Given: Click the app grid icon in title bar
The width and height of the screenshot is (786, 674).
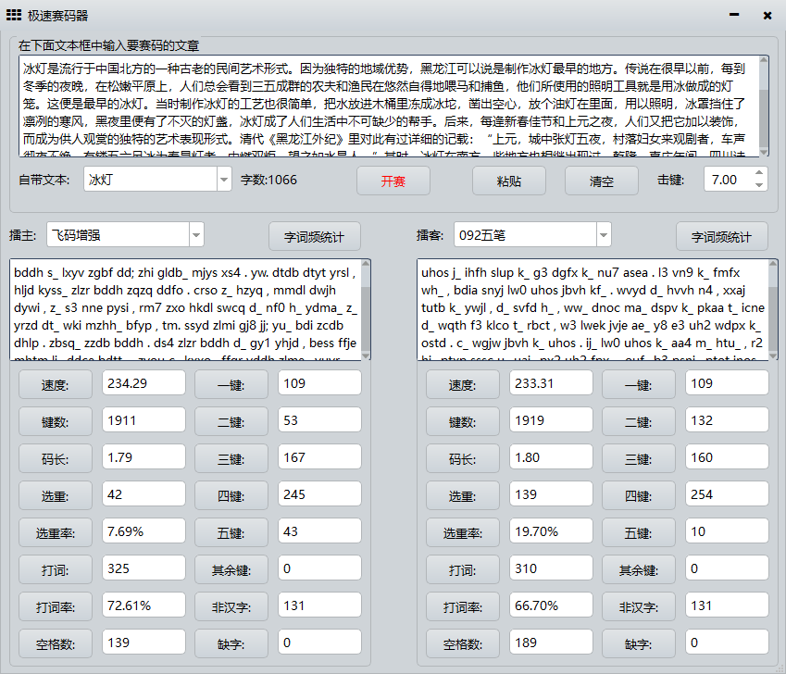Looking at the screenshot, I should 14,15.
